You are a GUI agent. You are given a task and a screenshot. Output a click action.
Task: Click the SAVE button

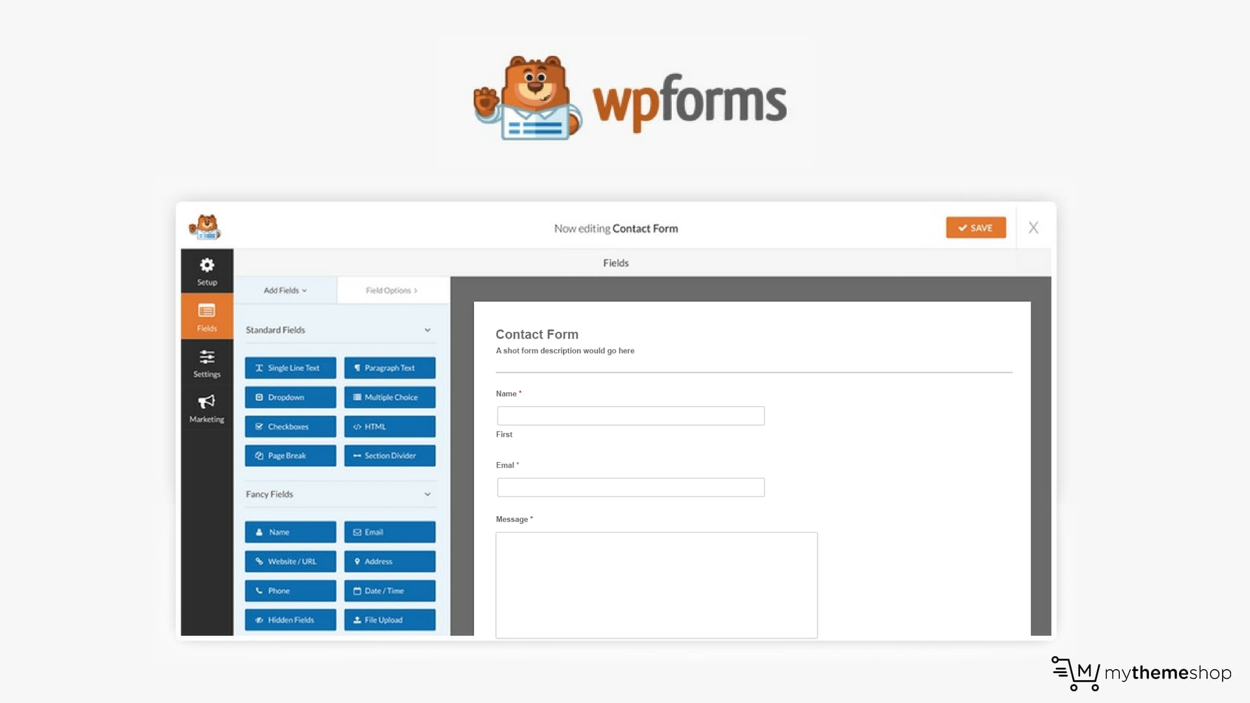point(976,228)
